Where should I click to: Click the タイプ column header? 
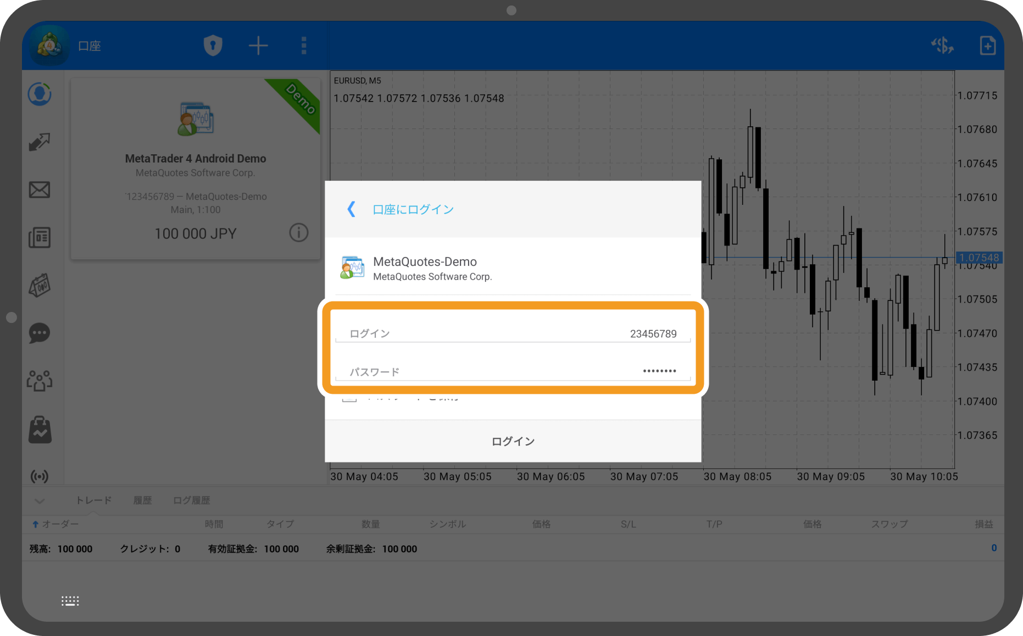click(280, 524)
